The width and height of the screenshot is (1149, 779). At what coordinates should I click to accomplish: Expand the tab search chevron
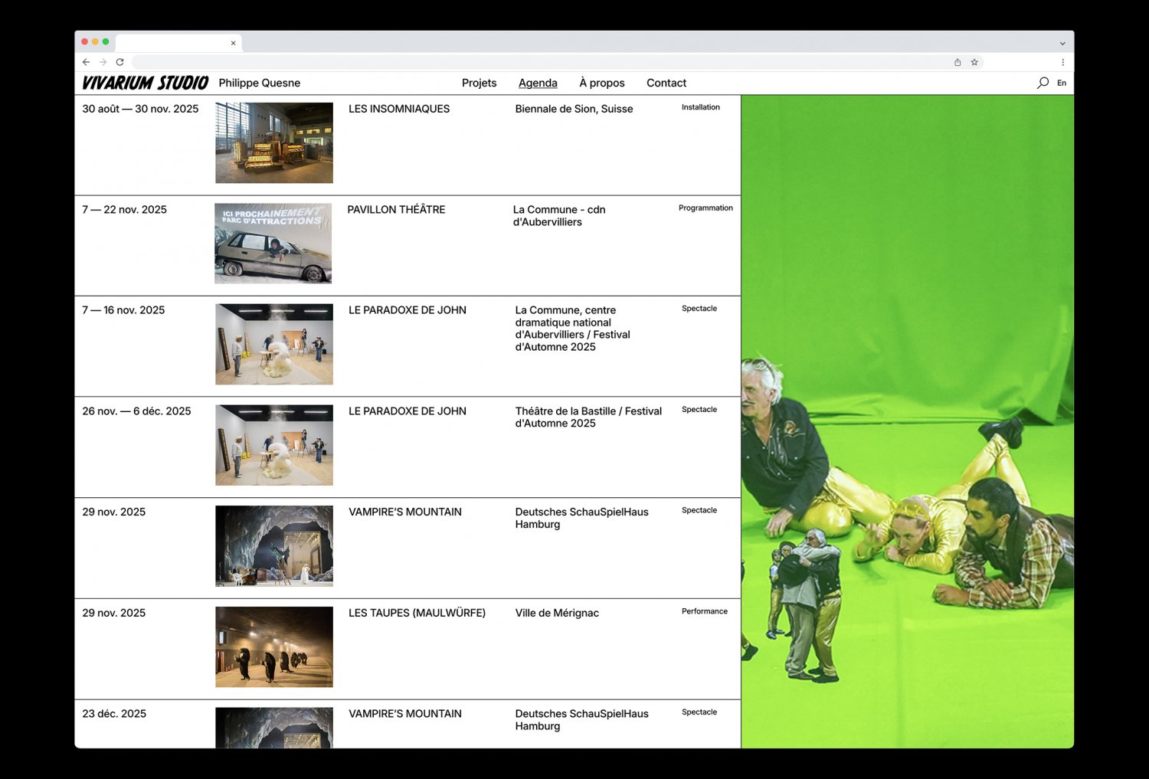1062,43
